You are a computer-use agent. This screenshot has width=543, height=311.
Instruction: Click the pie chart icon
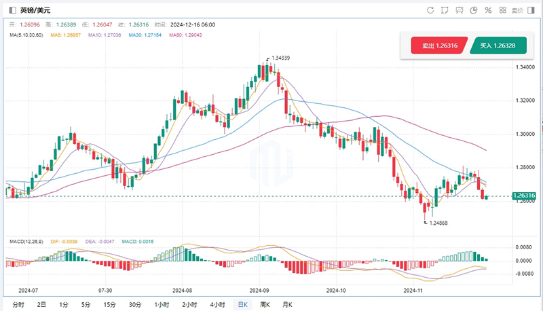coord(473,10)
